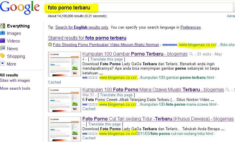The image size is (235, 142).
Task: Click thumbnail of Kumpulan 100 Gambar result
Action: tap(64, 64)
